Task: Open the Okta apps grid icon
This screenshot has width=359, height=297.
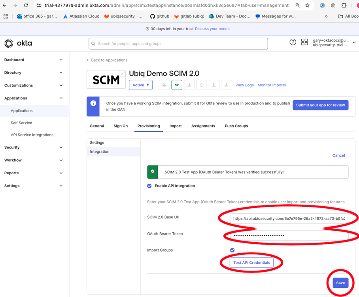Action: point(304,42)
